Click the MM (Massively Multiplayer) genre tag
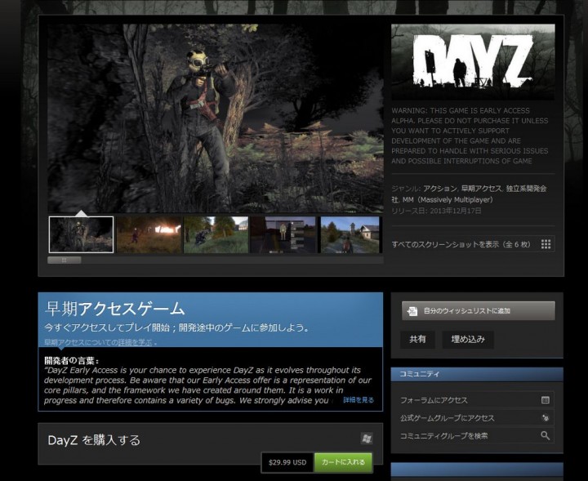This screenshot has height=481, width=588. click(448, 200)
